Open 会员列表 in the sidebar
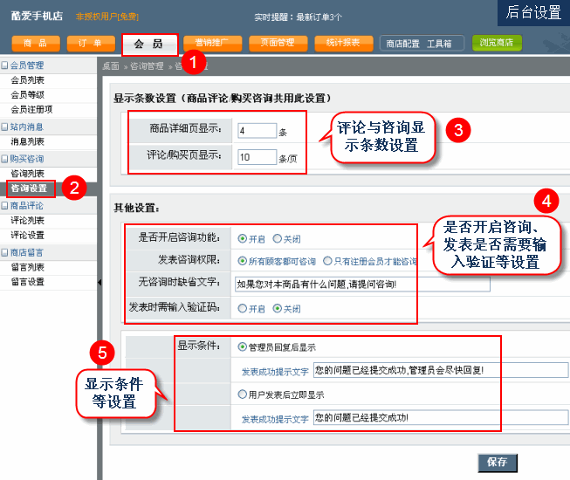 pos(28,80)
